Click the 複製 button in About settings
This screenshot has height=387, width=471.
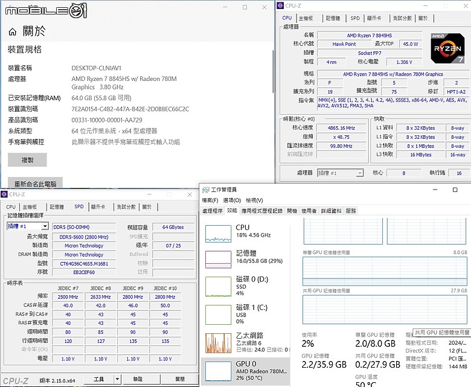pyautogui.click(x=27, y=160)
